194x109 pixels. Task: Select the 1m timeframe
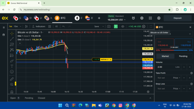click(x=11, y=26)
